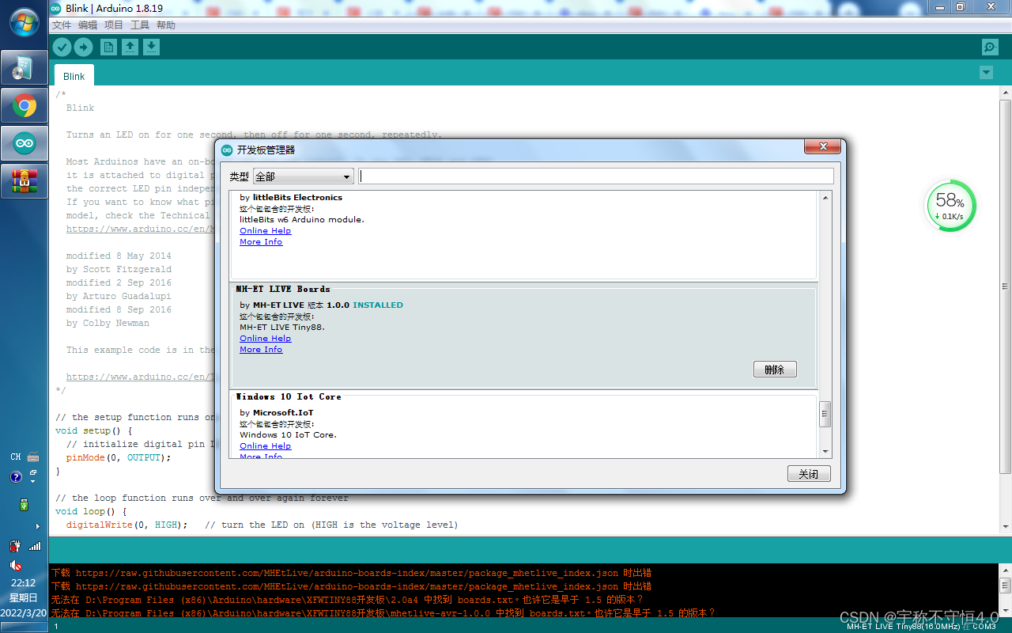Click the 58% network speed widget
Viewport: 1012px width, 633px height.
point(951,206)
